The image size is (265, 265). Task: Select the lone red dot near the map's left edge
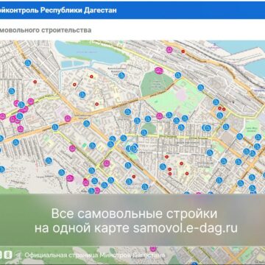tap(35, 82)
